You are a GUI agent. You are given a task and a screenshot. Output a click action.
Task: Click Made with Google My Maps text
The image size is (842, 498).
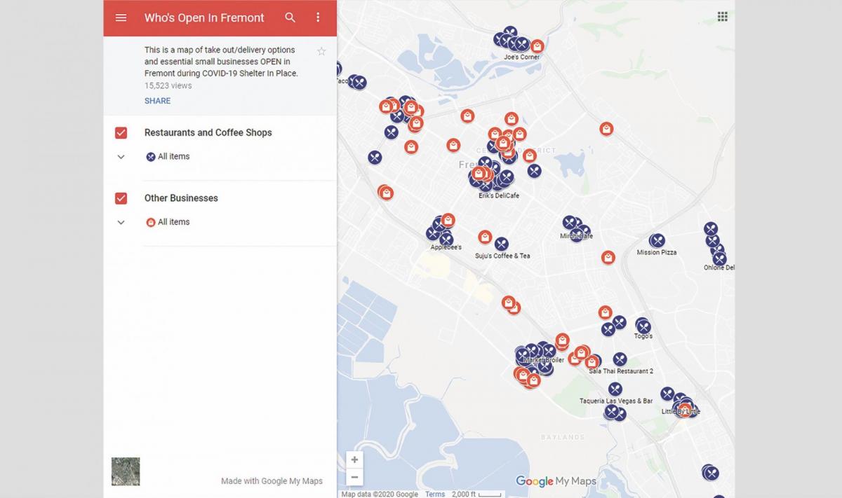tap(272, 481)
